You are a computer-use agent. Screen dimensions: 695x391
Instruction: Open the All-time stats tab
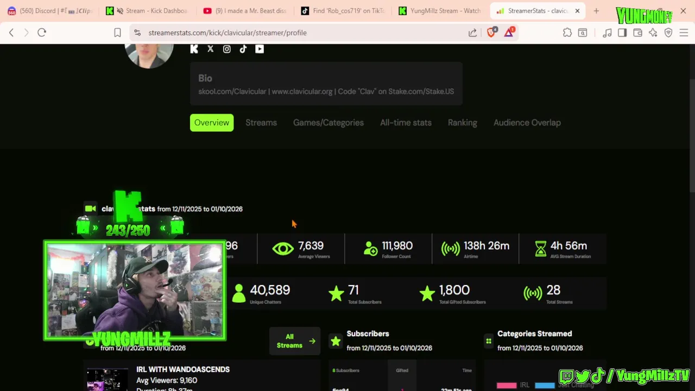(x=406, y=123)
